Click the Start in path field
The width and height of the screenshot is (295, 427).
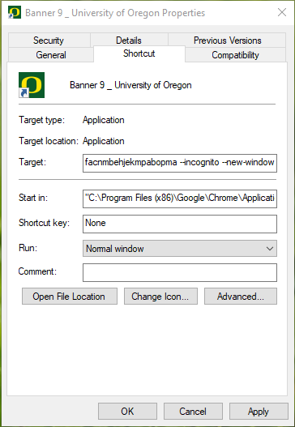point(180,199)
